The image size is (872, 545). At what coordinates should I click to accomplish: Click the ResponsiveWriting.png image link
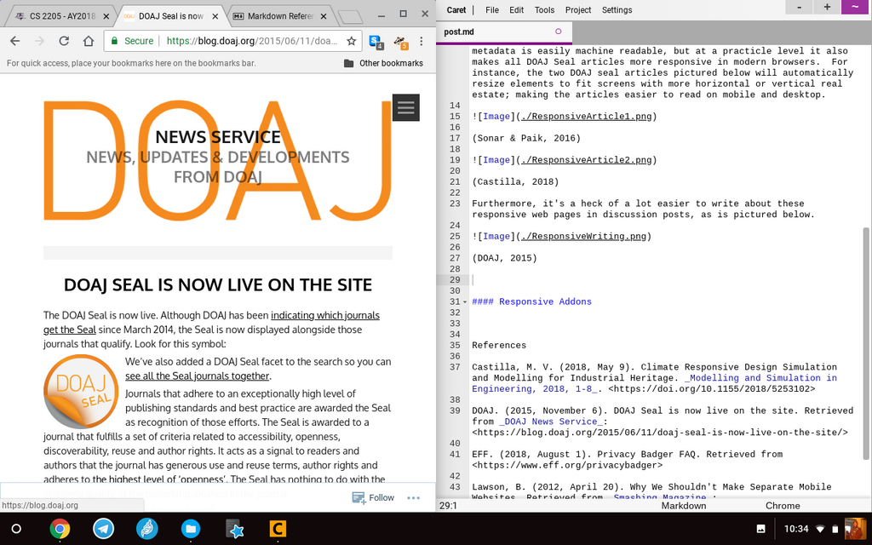[583, 237]
